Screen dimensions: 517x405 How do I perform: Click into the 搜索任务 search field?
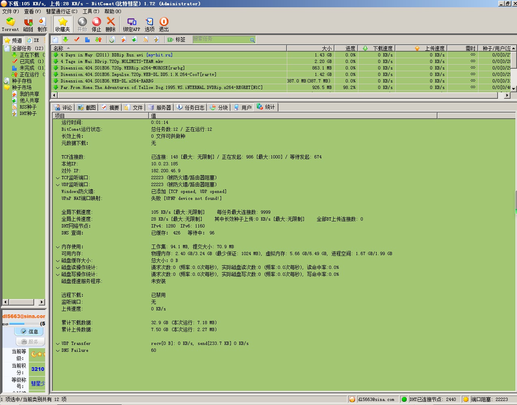click(x=221, y=39)
